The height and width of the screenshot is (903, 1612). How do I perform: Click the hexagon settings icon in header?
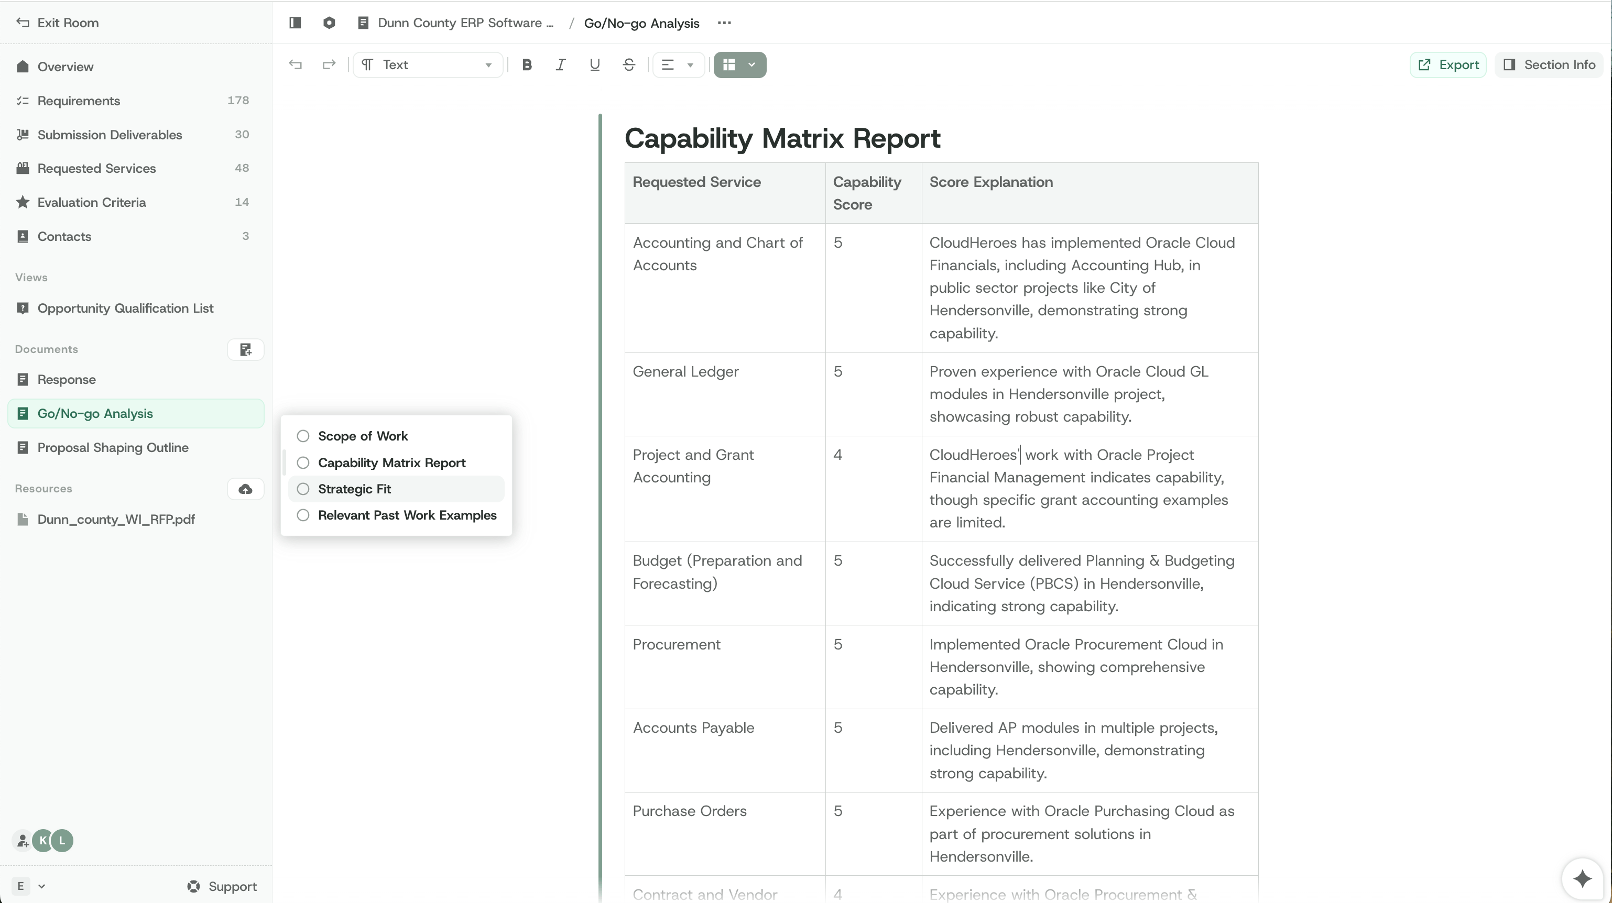tap(329, 23)
